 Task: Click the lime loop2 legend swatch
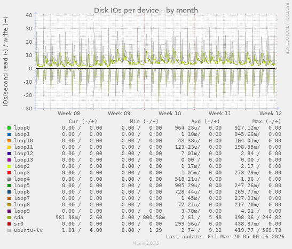point(9,166)
